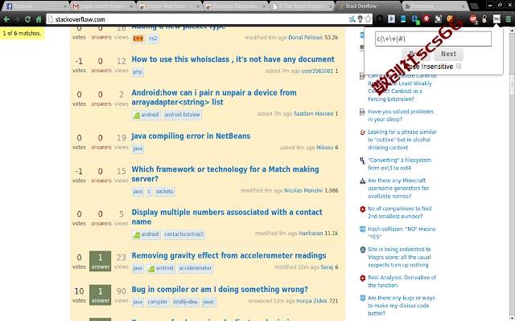The width and height of the screenshot is (515, 321).
Task: Switch to the Gmail regex-search tab
Action: point(102,6)
